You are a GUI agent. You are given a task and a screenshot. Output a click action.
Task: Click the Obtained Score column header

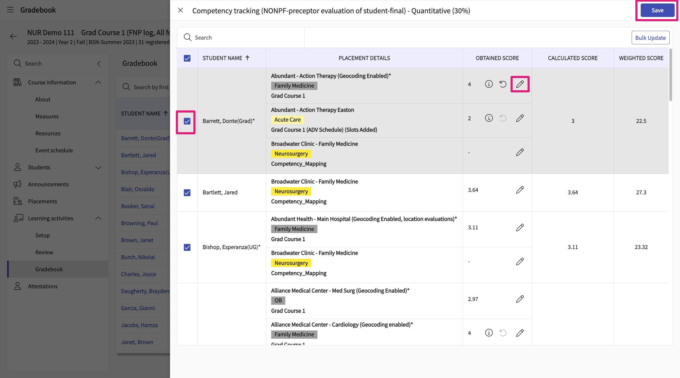(x=497, y=58)
